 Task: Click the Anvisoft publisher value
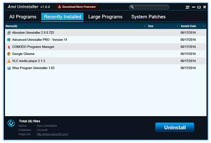[x=42, y=130]
